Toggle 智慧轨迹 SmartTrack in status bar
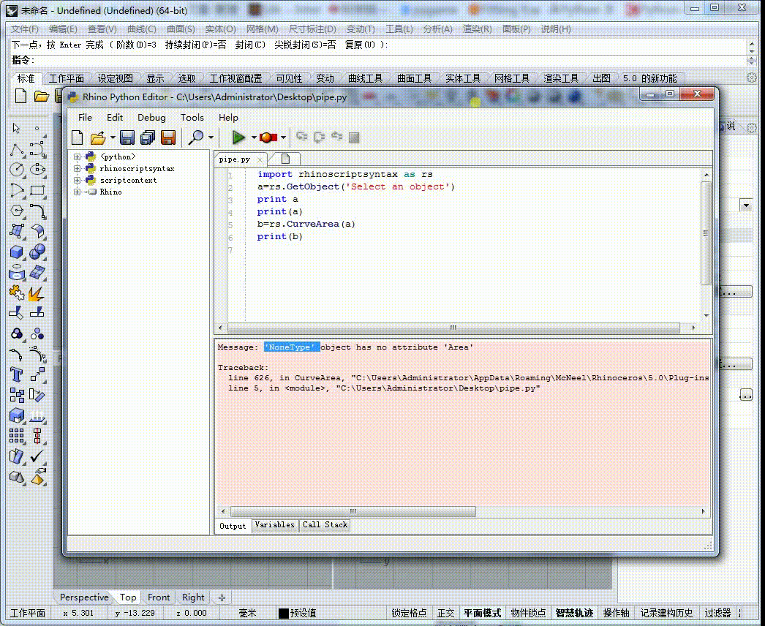 point(574,613)
